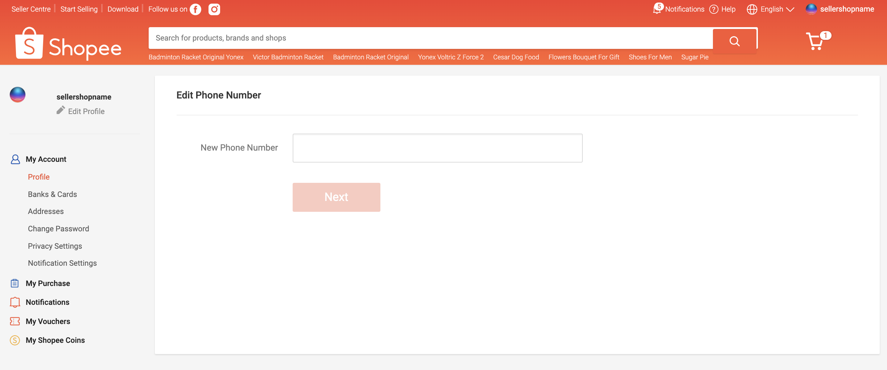Click the sidebar Notifications bell icon
The width and height of the screenshot is (887, 370).
tap(15, 302)
